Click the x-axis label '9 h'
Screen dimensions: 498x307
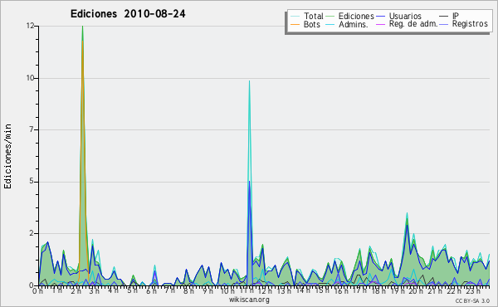tap(208, 290)
